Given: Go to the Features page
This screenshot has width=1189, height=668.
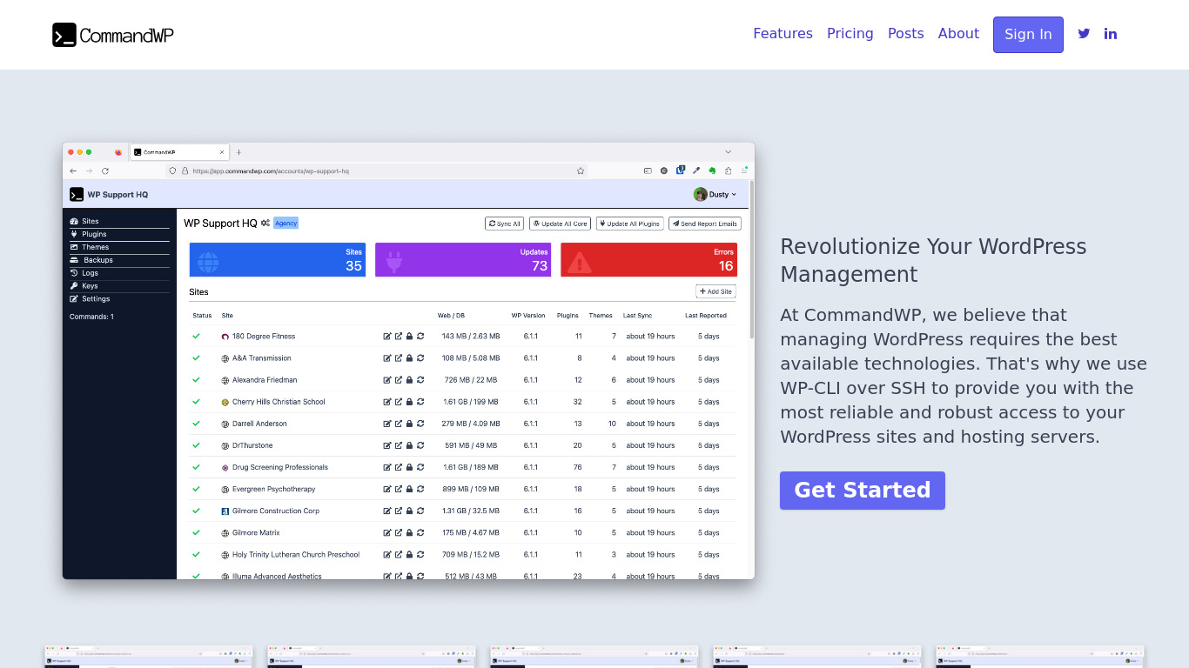Looking at the screenshot, I should [783, 34].
